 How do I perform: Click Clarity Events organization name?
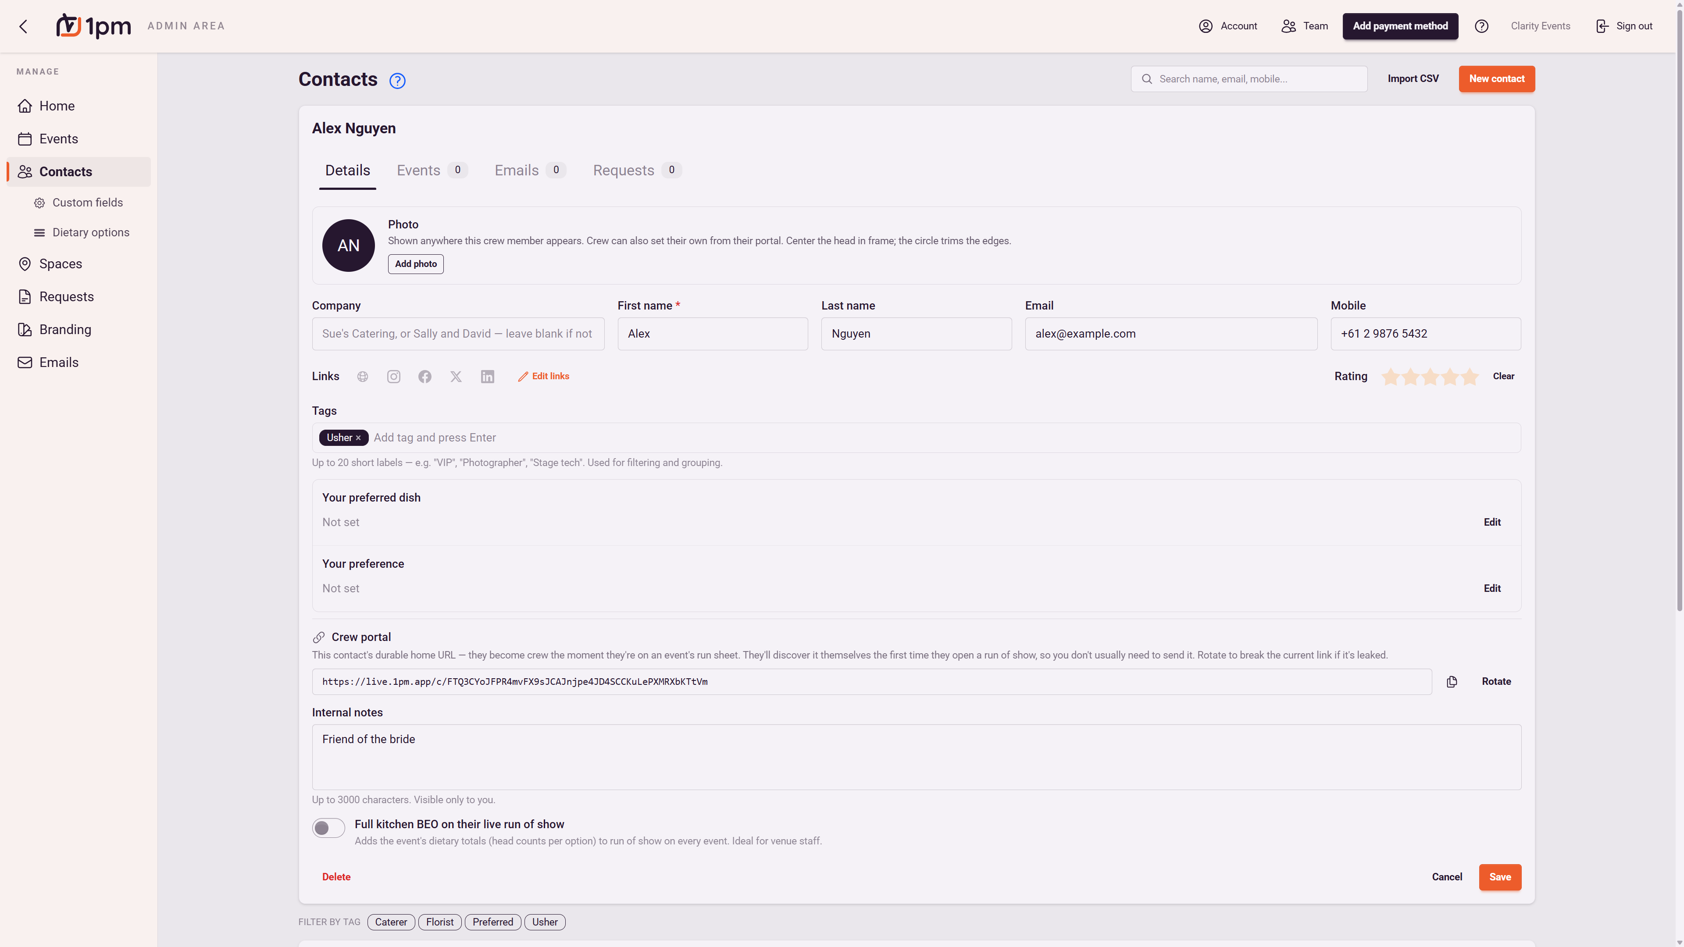pyautogui.click(x=1540, y=26)
